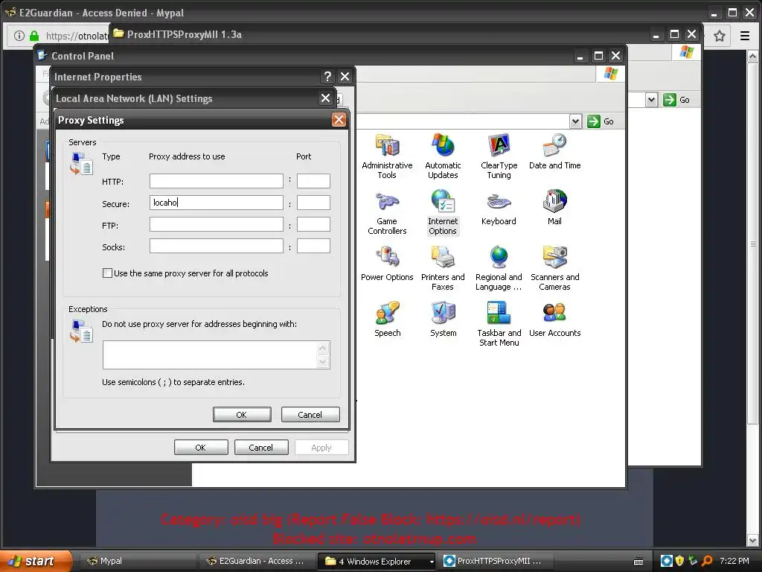
Task: Open Taskbar and Start Menu icon
Action: 499,324
